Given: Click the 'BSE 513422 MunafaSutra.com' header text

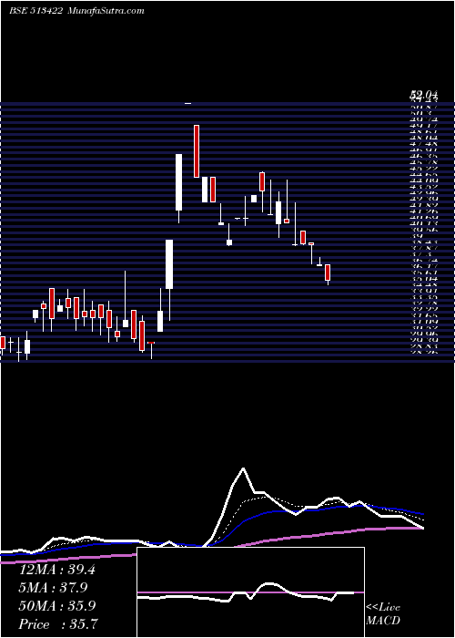Looking at the screenshot, I should point(76,11).
